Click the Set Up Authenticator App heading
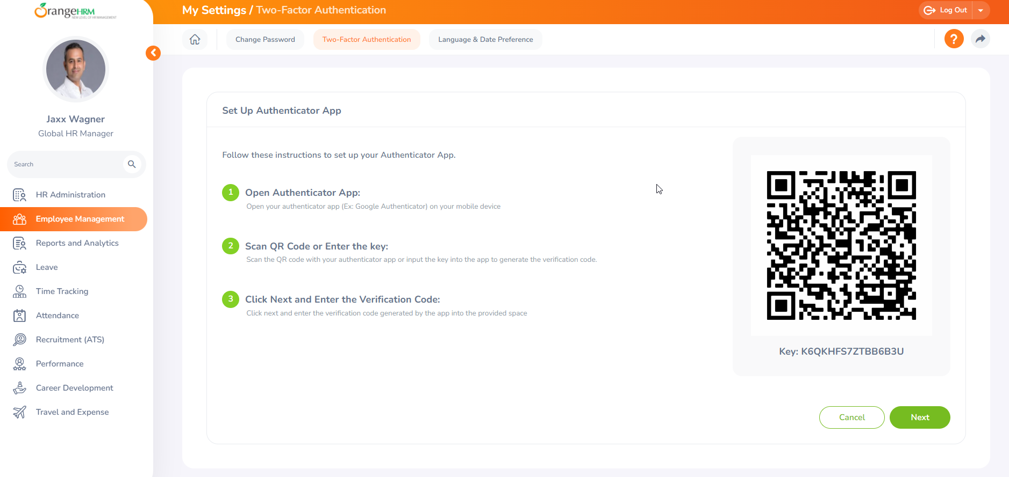This screenshot has height=477, width=1009. [282, 111]
